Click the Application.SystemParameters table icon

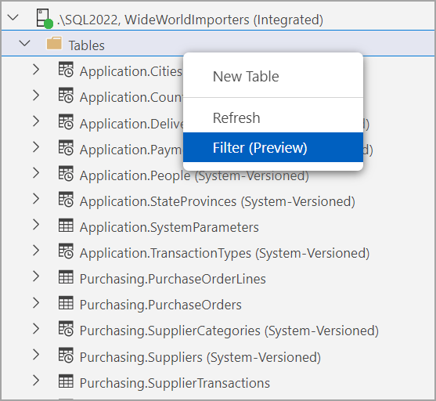tap(66, 225)
